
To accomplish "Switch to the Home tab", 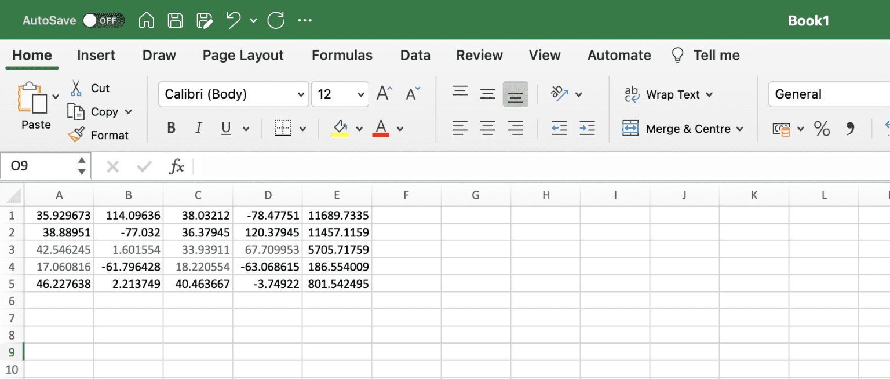I will tap(32, 56).
